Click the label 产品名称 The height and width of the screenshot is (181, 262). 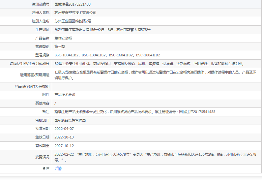click(42, 38)
